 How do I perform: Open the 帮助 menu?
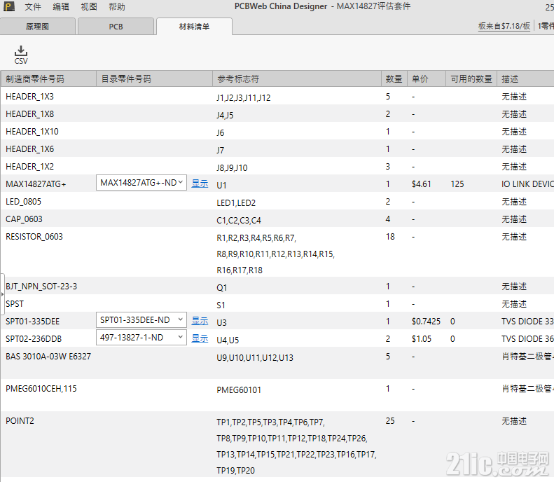pos(116,7)
